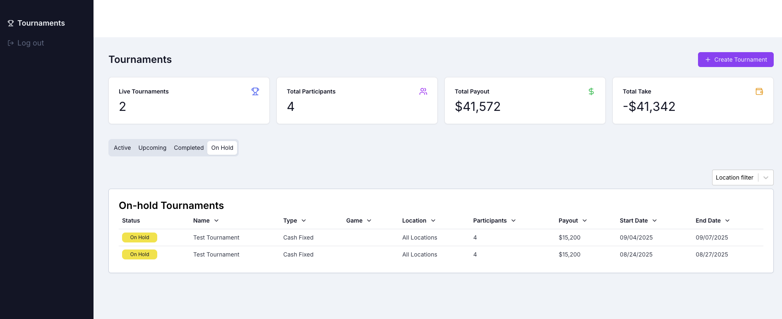The height and width of the screenshot is (319, 782).
Task: Click the dollar sign icon in Total Payout
Action: (591, 91)
